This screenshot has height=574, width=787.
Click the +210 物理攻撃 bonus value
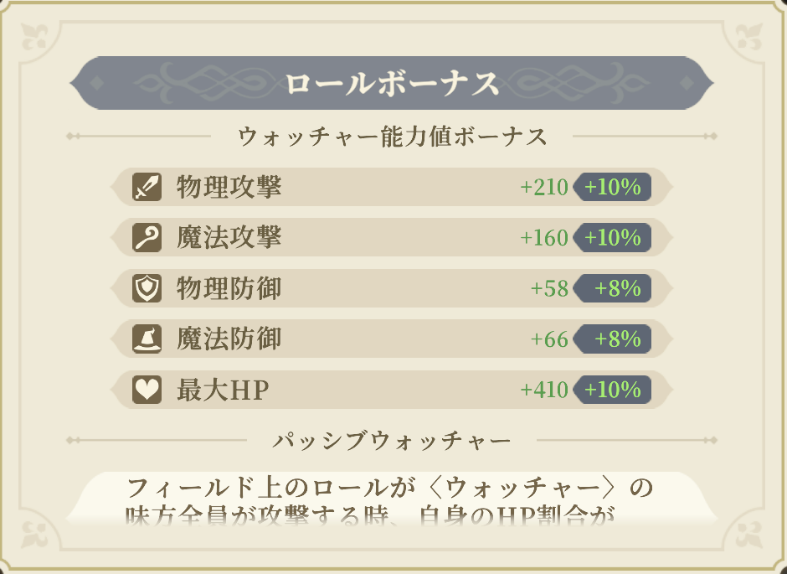544,187
